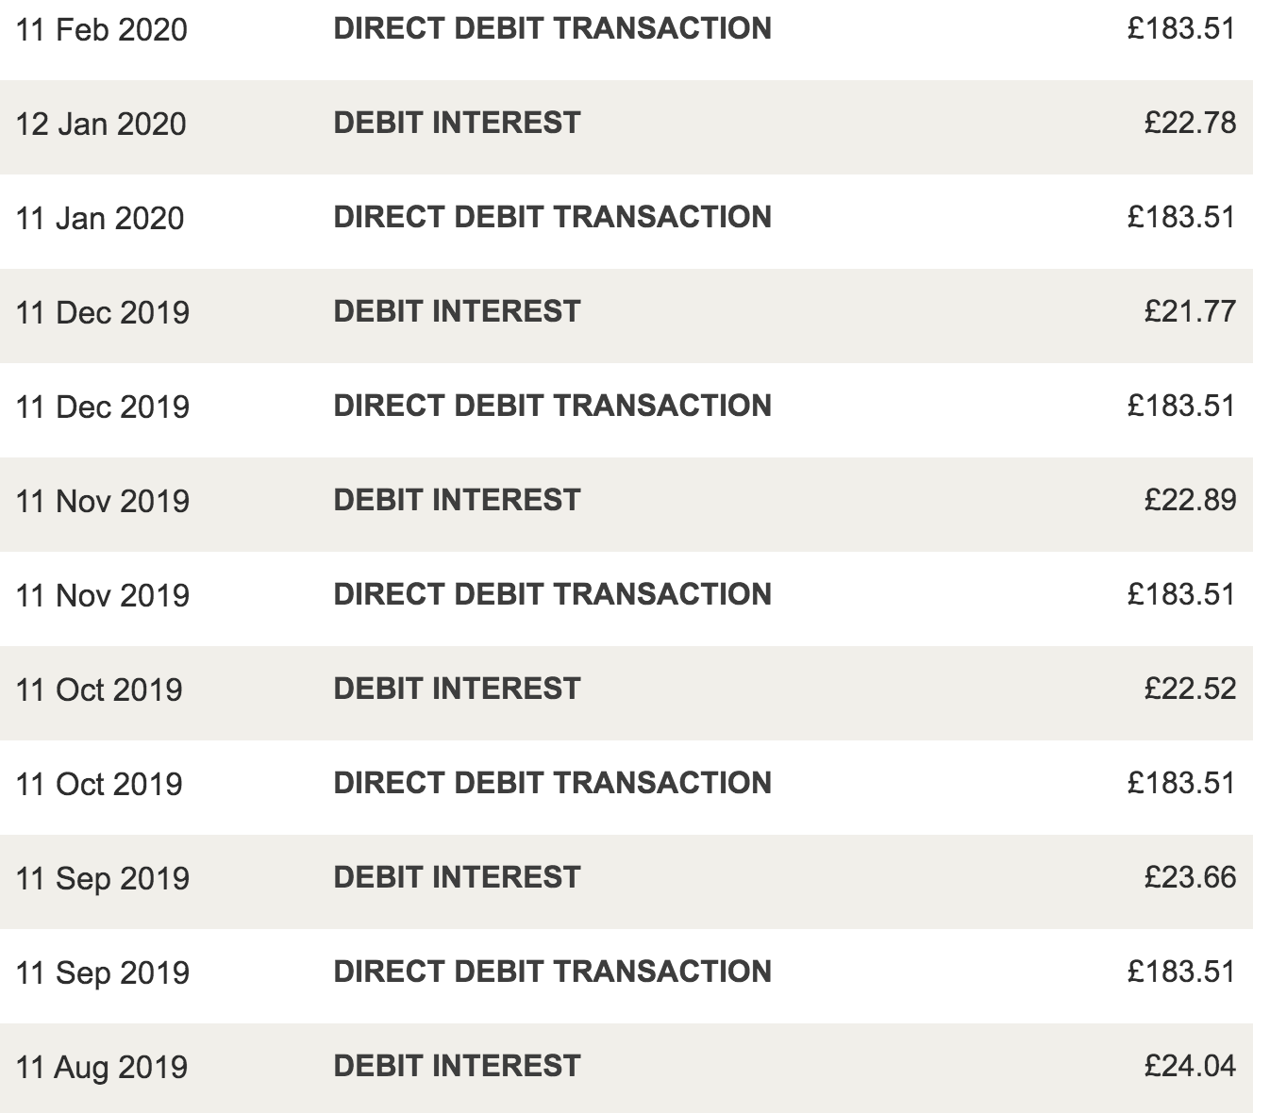Image resolution: width=1270 pixels, height=1113 pixels.
Task: Open the November 2019 Direct Debit Transaction label
Action: pos(552,595)
